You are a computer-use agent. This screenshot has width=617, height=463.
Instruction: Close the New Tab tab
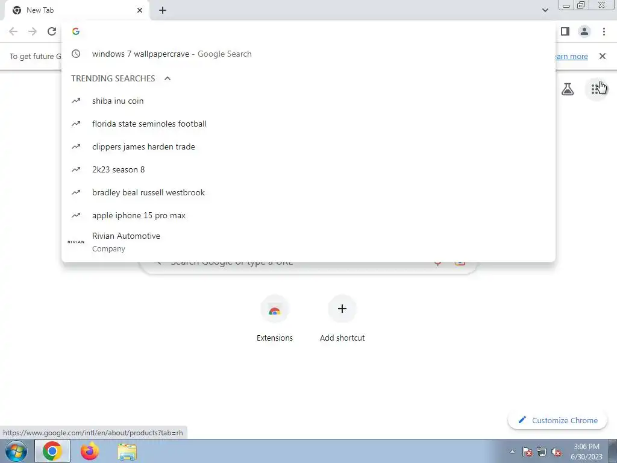[x=140, y=10]
